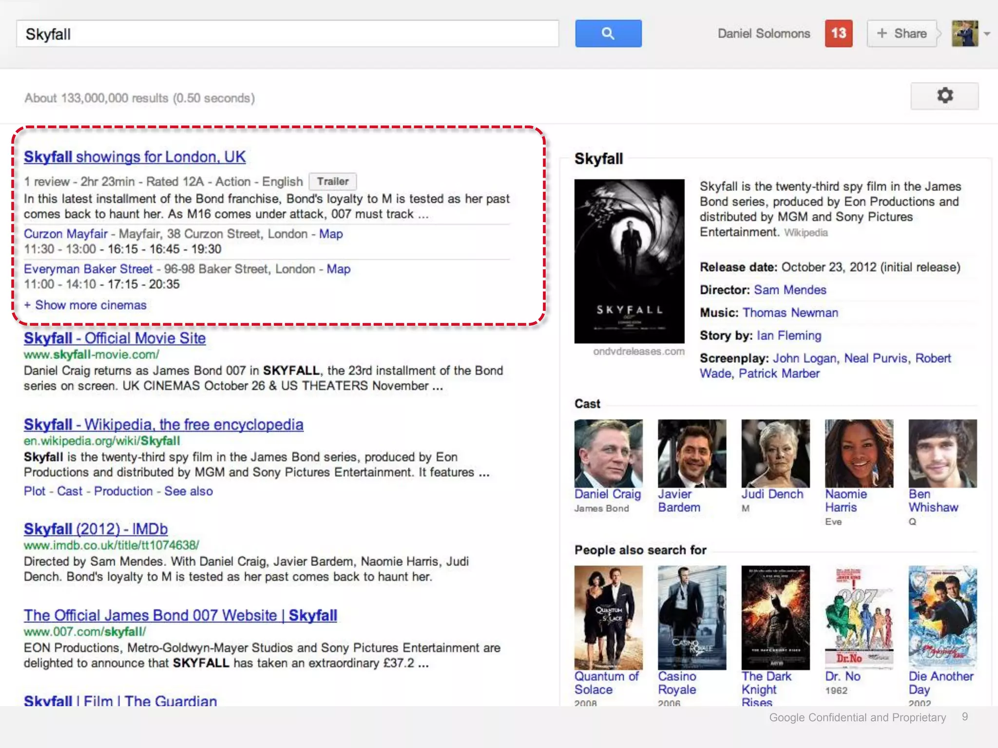Click Ben Whishaw cast photo
The image size is (998, 748).
coord(942,453)
